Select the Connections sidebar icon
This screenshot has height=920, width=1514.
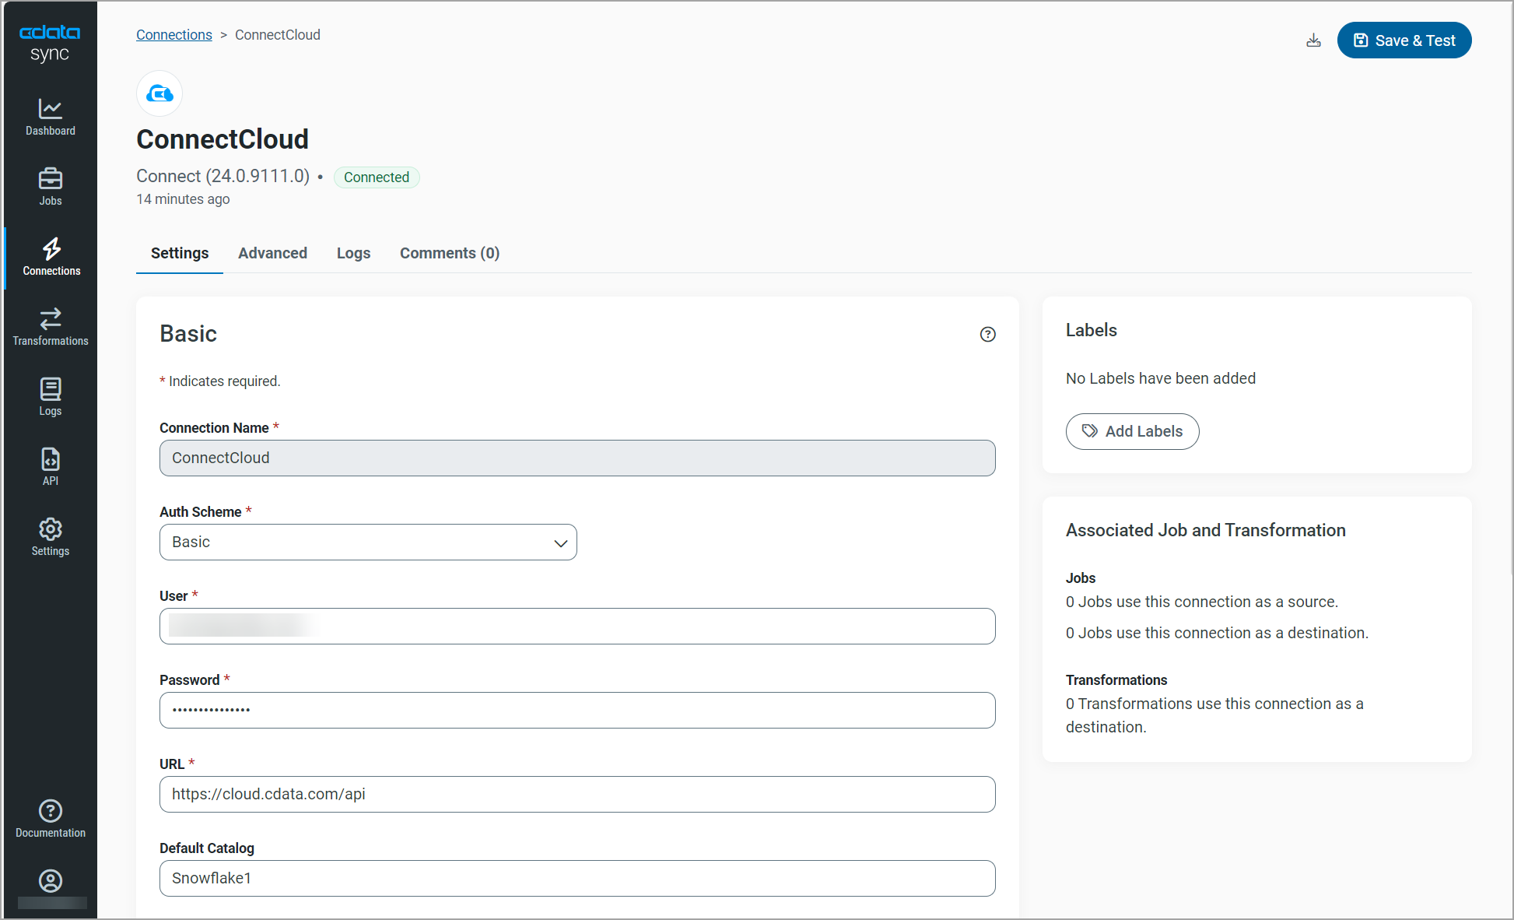(51, 257)
